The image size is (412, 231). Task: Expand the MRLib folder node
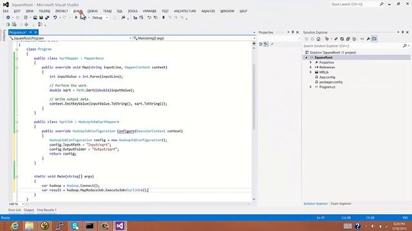click(311, 72)
